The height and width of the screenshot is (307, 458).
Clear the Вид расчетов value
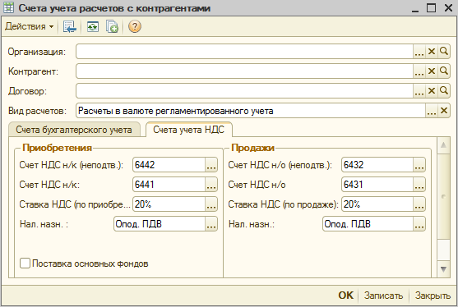coord(444,111)
